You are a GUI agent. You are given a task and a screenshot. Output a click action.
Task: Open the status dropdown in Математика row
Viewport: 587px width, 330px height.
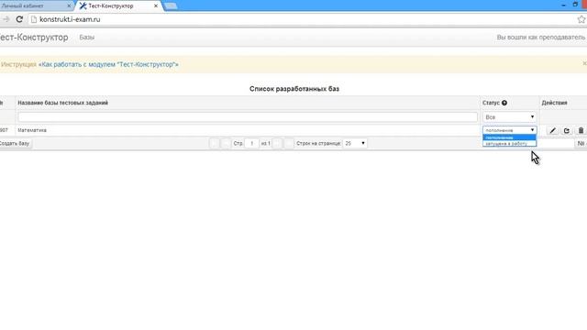(x=510, y=130)
